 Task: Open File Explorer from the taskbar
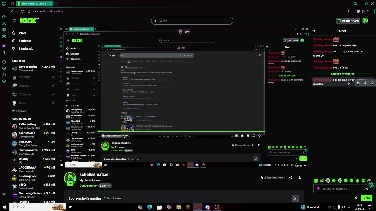point(178,207)
